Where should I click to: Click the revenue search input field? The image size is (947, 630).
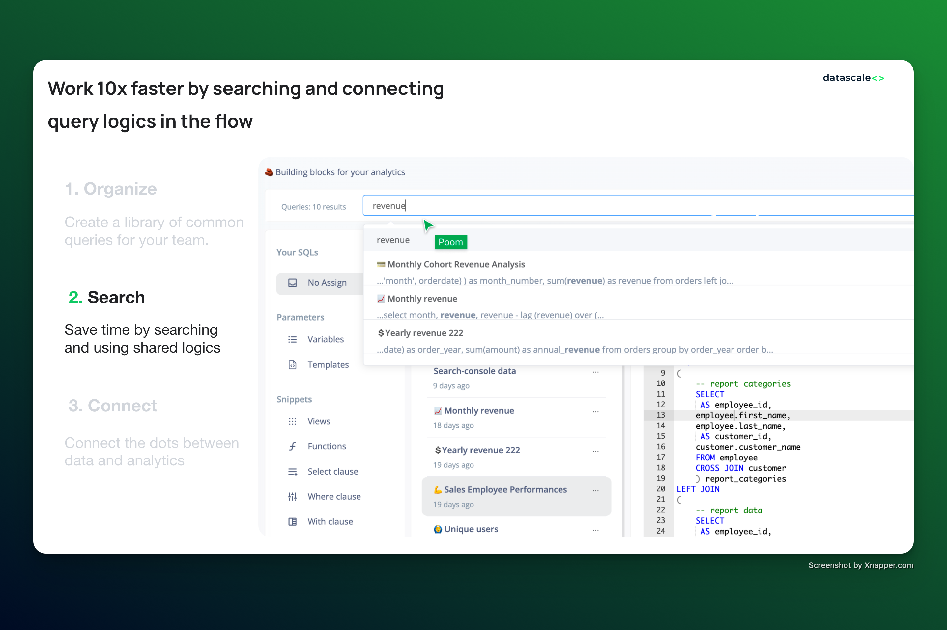(x=638, y=206)
